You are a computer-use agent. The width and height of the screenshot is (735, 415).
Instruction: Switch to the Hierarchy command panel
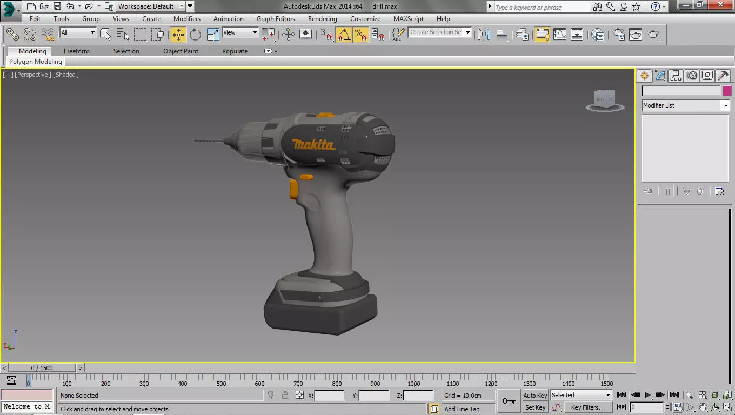676,76
